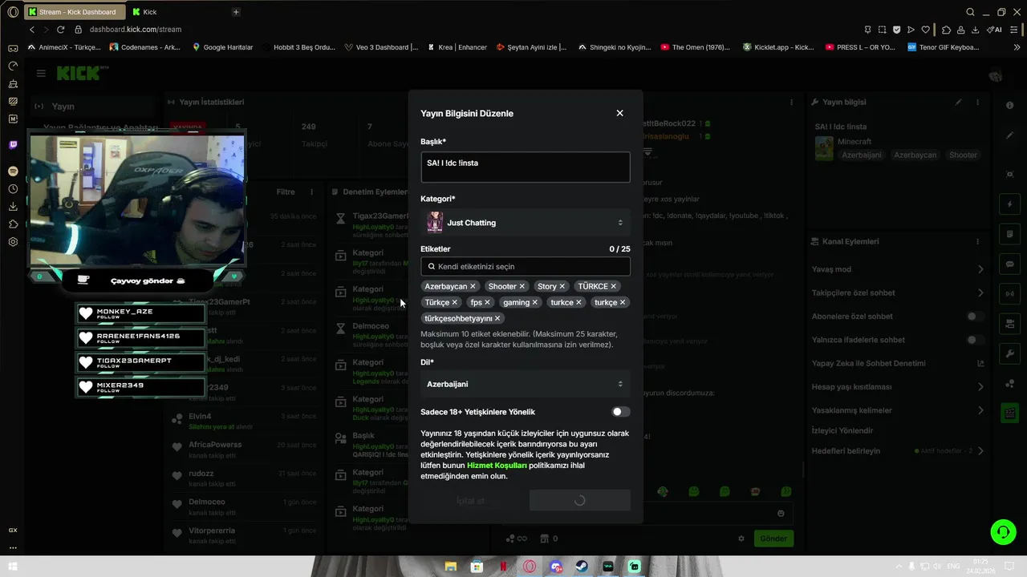Toggle Abonelere özel sohbet switch
This screenshot has height=577, width=1027.
[975, 317]
